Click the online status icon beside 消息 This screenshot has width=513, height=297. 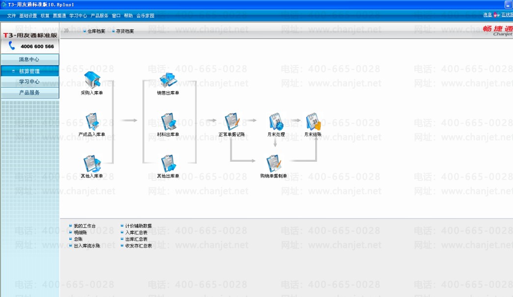[496, 15]
